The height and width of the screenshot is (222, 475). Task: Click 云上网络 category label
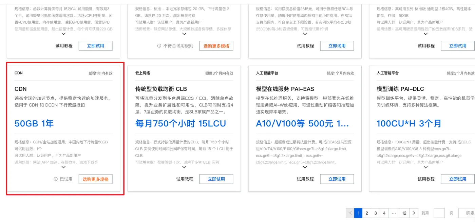(x=142, y=73)
